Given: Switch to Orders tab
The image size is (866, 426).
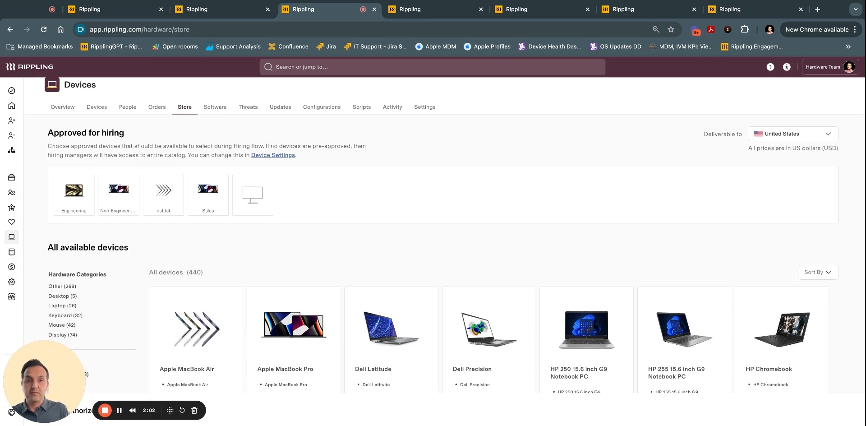Looking at the screenshot, I should pos(157,107).
